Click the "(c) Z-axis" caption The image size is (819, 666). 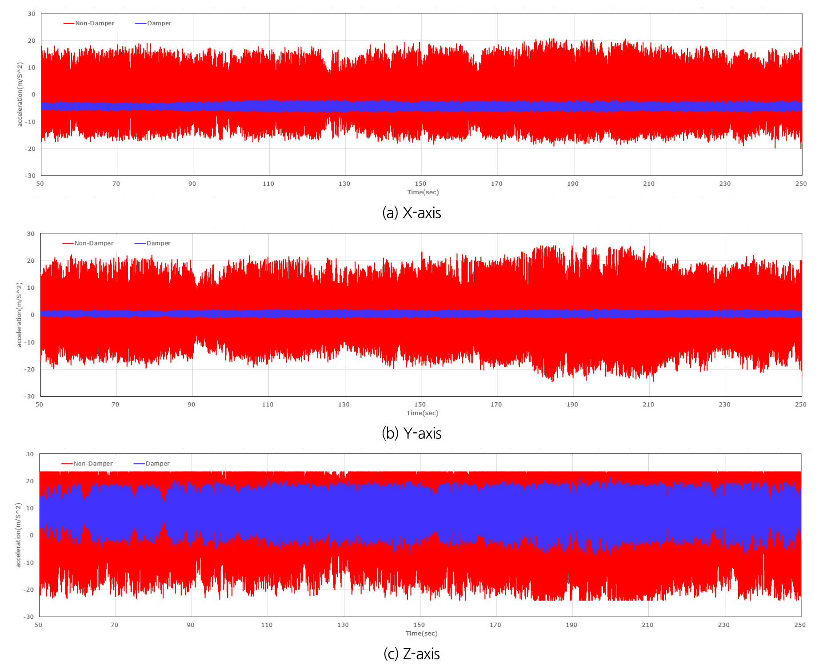coord(411,654)
